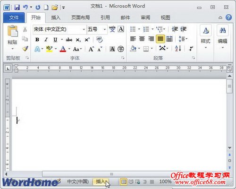
Task: Click the increase indent icon
Action: click(183, 29)
